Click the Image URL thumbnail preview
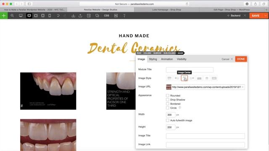The width and height of the screenshot is (269, 151). click(x=169, y=87)
